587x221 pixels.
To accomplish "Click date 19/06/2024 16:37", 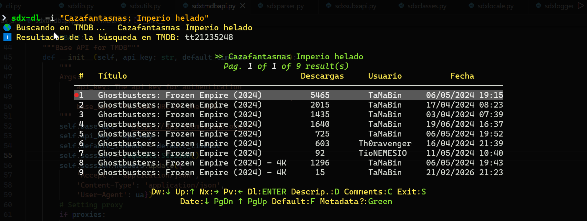I will pyautogui.click(x=464, y=124).
